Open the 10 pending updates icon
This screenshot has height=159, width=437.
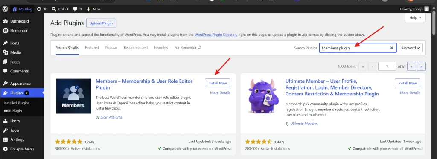pos(42,9)
